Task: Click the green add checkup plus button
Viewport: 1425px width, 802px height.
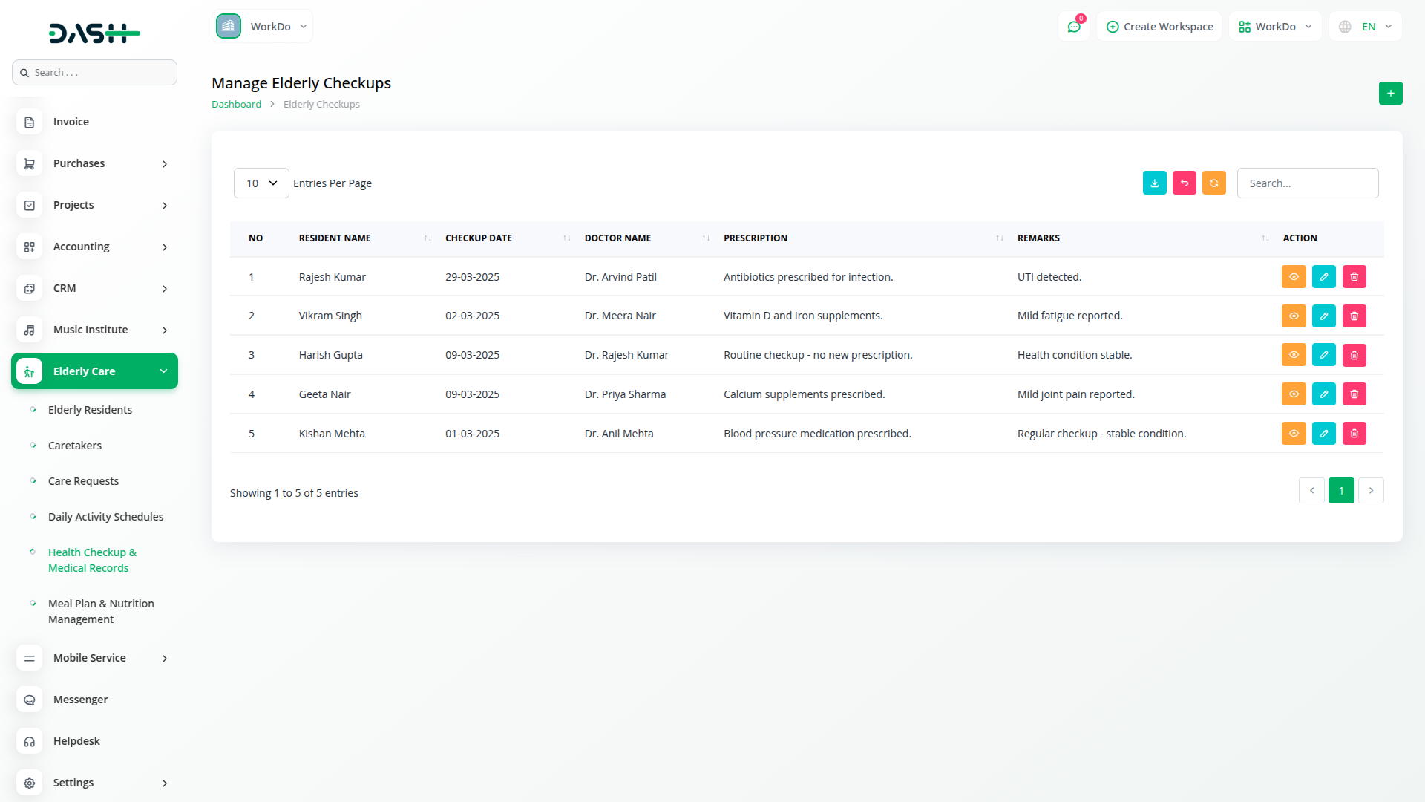Action: [x=1390, y=94]
